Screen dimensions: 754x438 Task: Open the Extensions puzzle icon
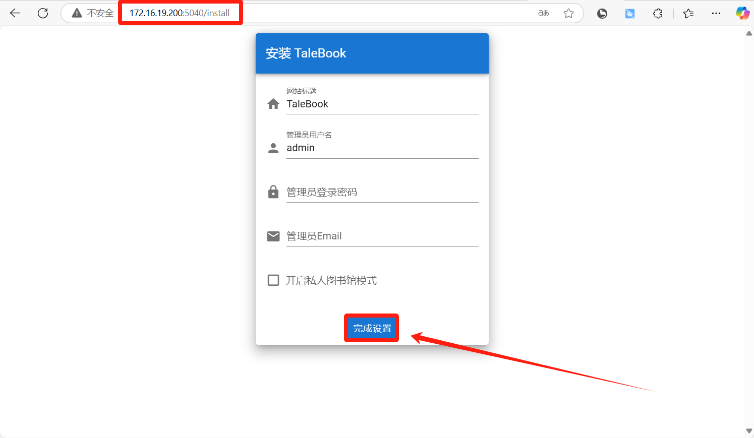click(658, 14)
